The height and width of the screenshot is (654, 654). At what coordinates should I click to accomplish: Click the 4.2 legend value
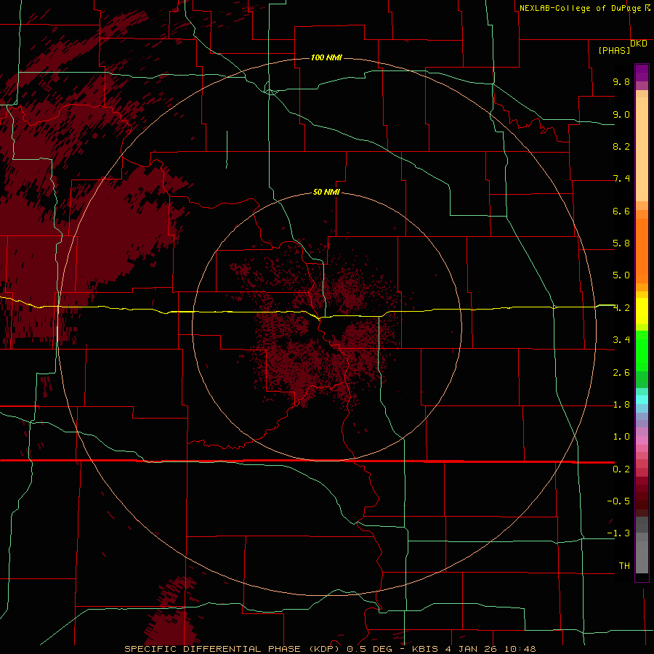tap(621, 308)
